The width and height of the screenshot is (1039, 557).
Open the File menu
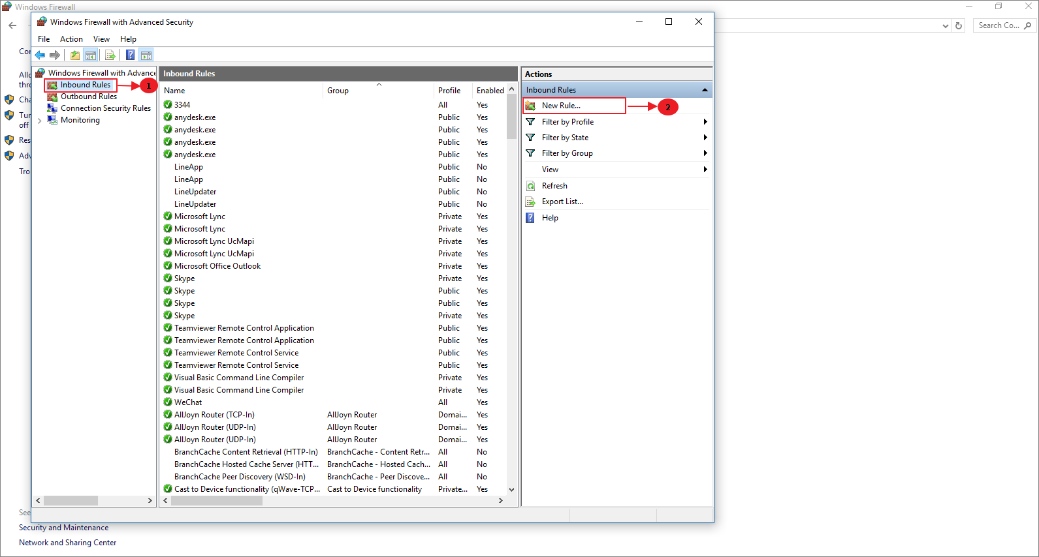(x=44, y=39)
